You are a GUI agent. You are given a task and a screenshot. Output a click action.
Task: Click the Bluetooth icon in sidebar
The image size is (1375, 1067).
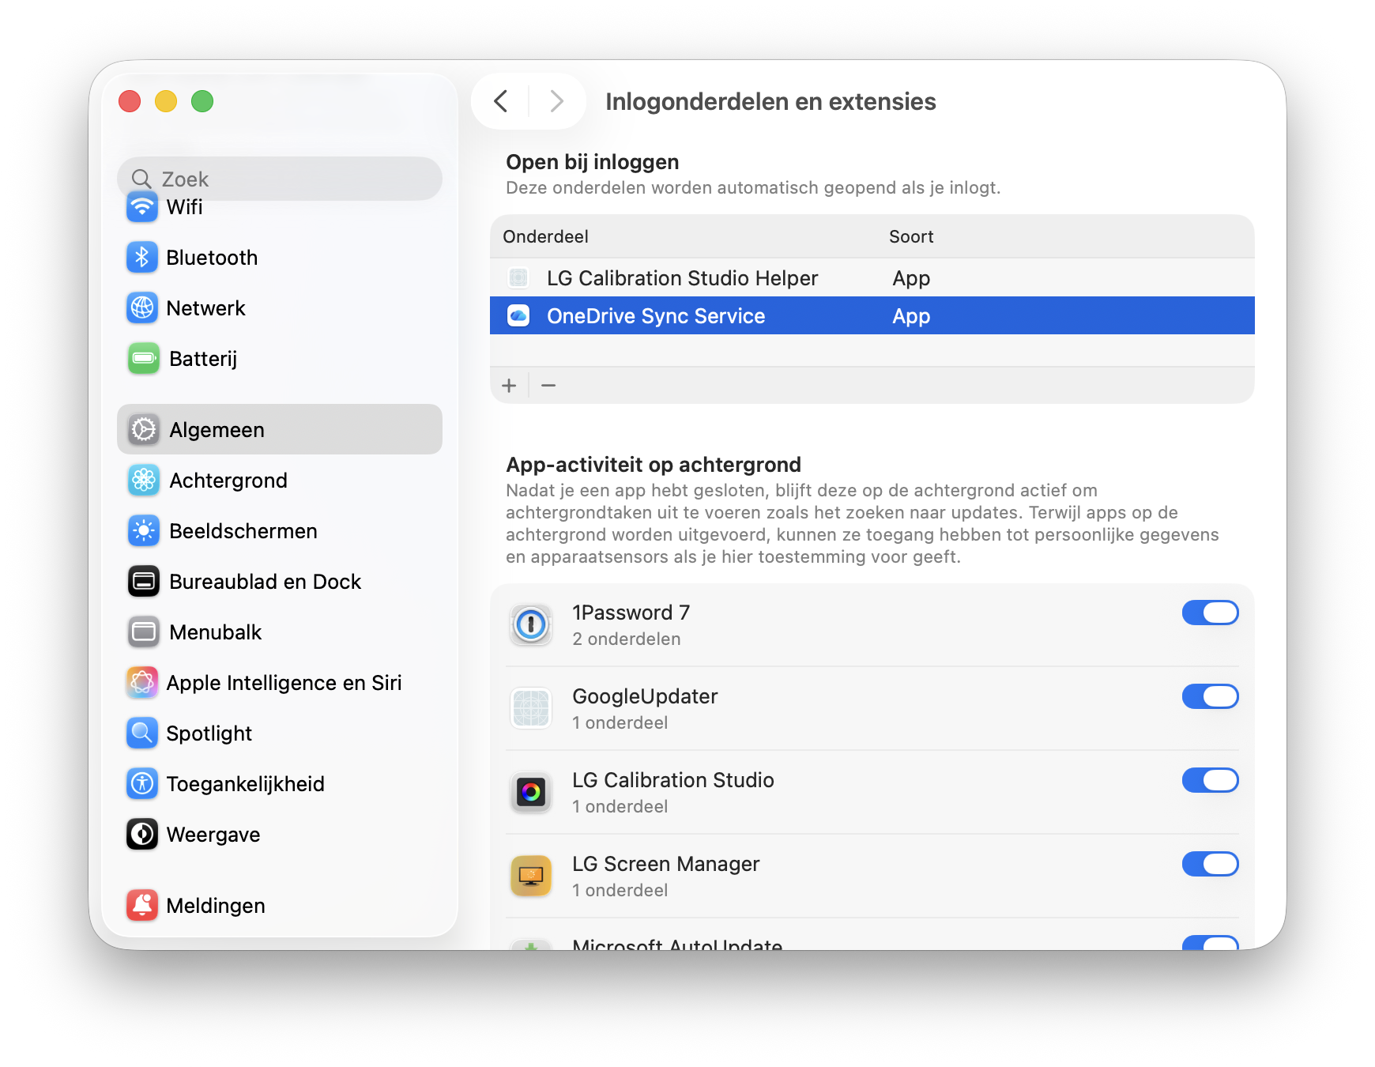click(142, 258)
